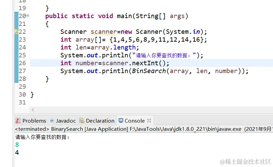Click the console prompt text line

[42, 137]
